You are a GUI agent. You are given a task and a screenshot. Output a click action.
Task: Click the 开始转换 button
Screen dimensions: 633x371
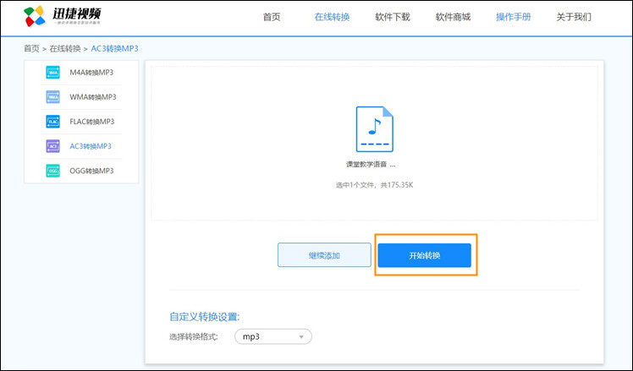tap(424, 255)
